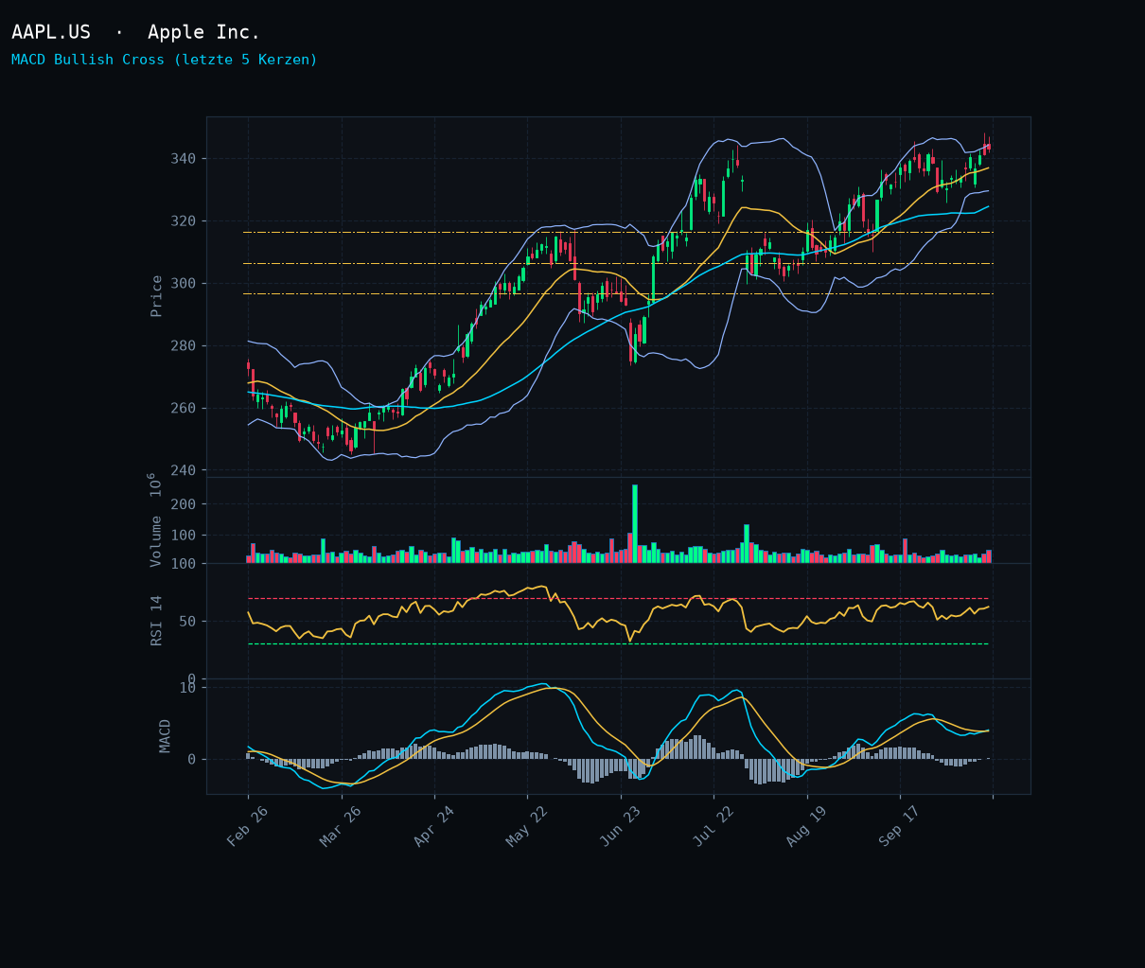This screenshot has height=968, width=1145.
Task: Click the 200 volume tick label
Action: coord(183,504)
